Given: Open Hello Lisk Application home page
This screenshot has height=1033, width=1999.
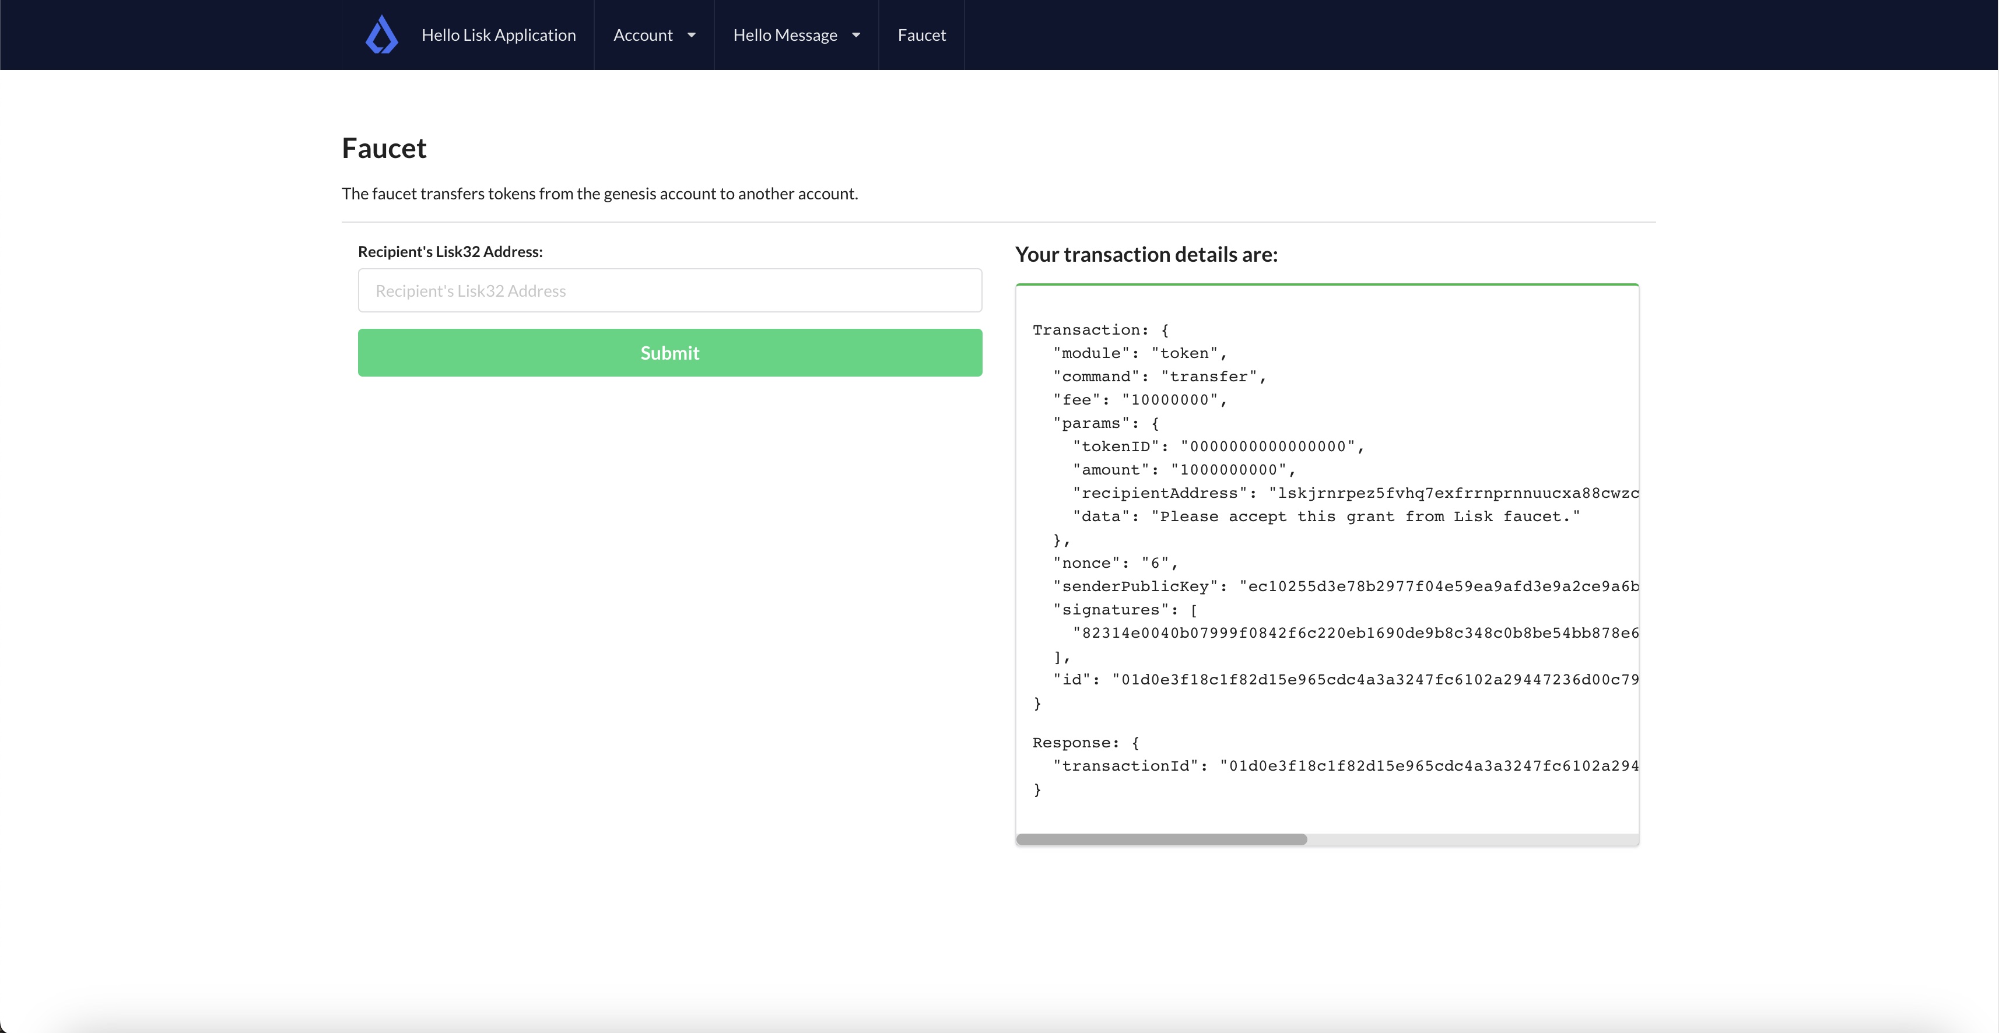Looking at the screenshot, I should point(499,34).
